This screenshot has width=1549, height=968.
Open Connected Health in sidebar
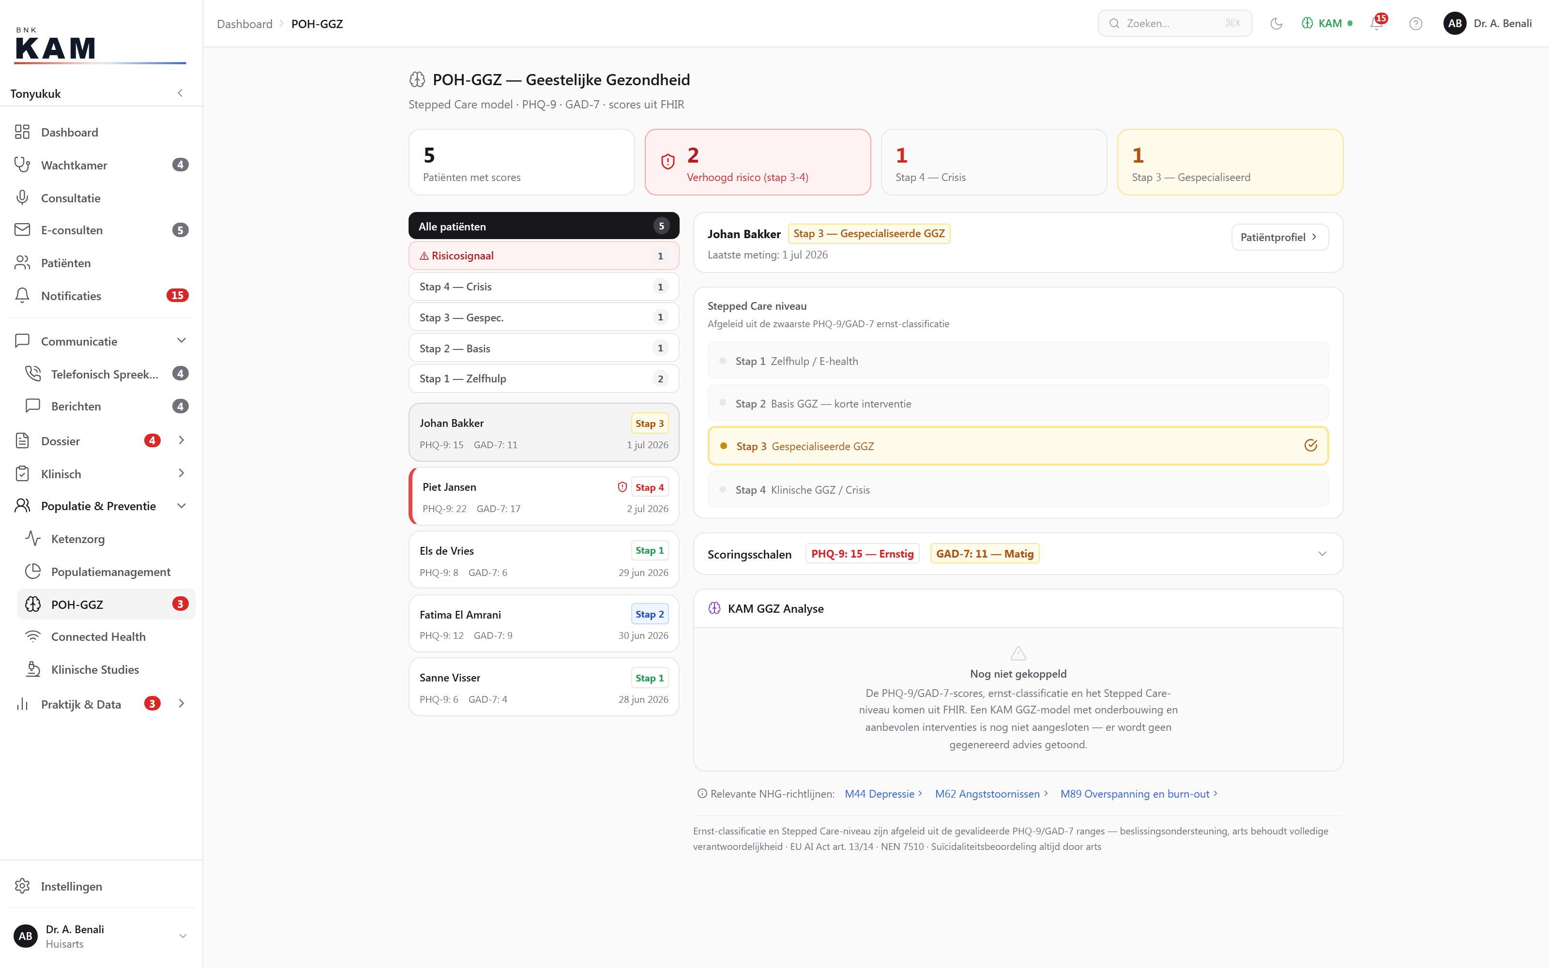click(106, 637)
